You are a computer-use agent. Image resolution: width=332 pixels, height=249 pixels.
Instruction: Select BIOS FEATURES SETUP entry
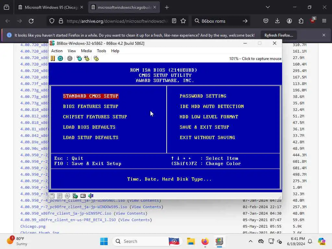[x=91, y=106]
